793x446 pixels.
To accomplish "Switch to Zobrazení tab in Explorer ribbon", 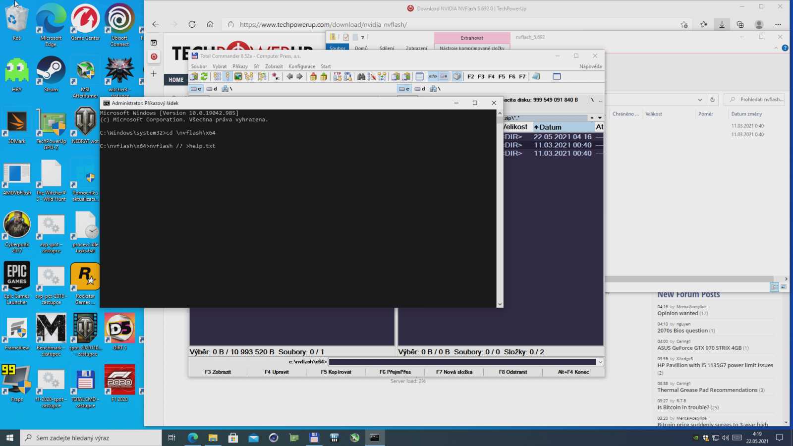I will 416,48.
